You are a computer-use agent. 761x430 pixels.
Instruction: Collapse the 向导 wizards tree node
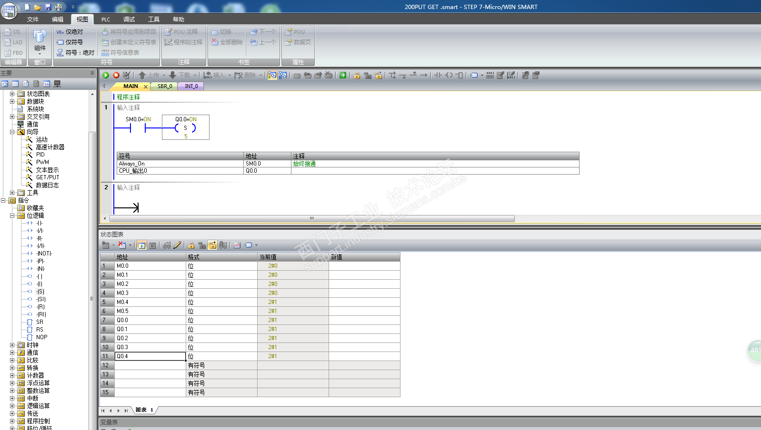tap(12, 132)
